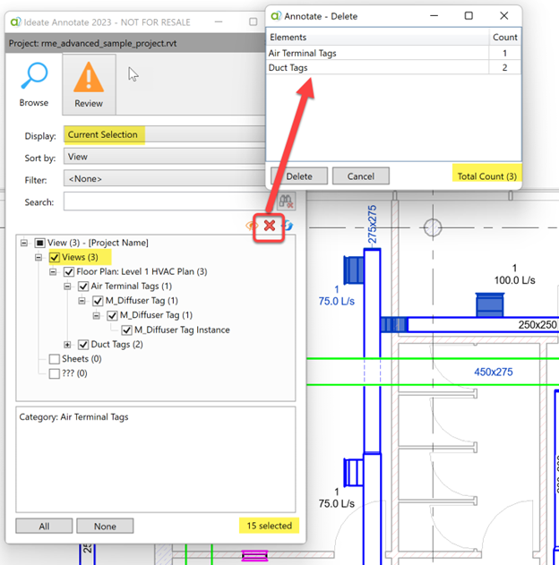
Task: Maximize the Annotate - Delete dialog
Action: 469,15
